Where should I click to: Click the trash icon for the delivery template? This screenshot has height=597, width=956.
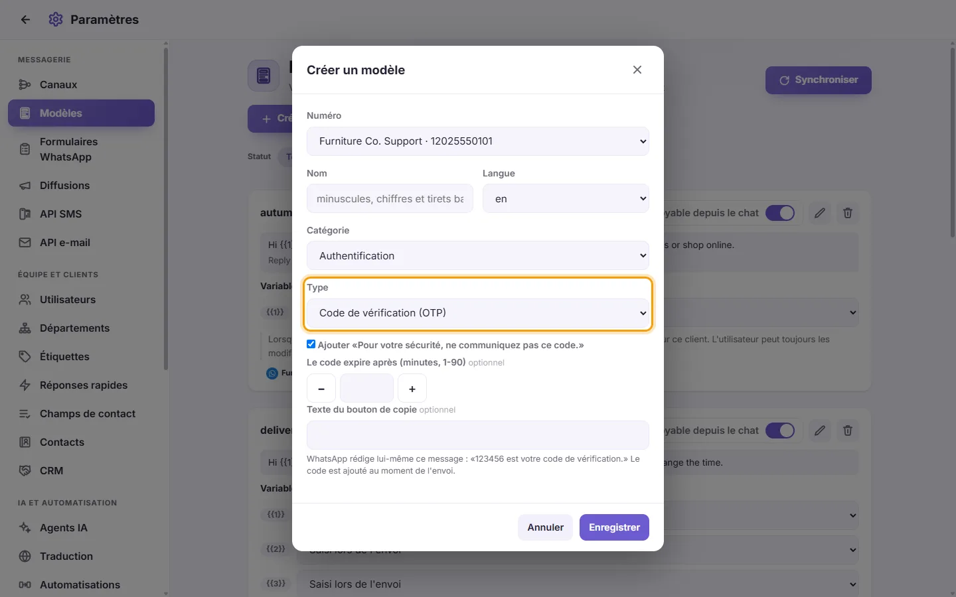[x=848, y=431]
